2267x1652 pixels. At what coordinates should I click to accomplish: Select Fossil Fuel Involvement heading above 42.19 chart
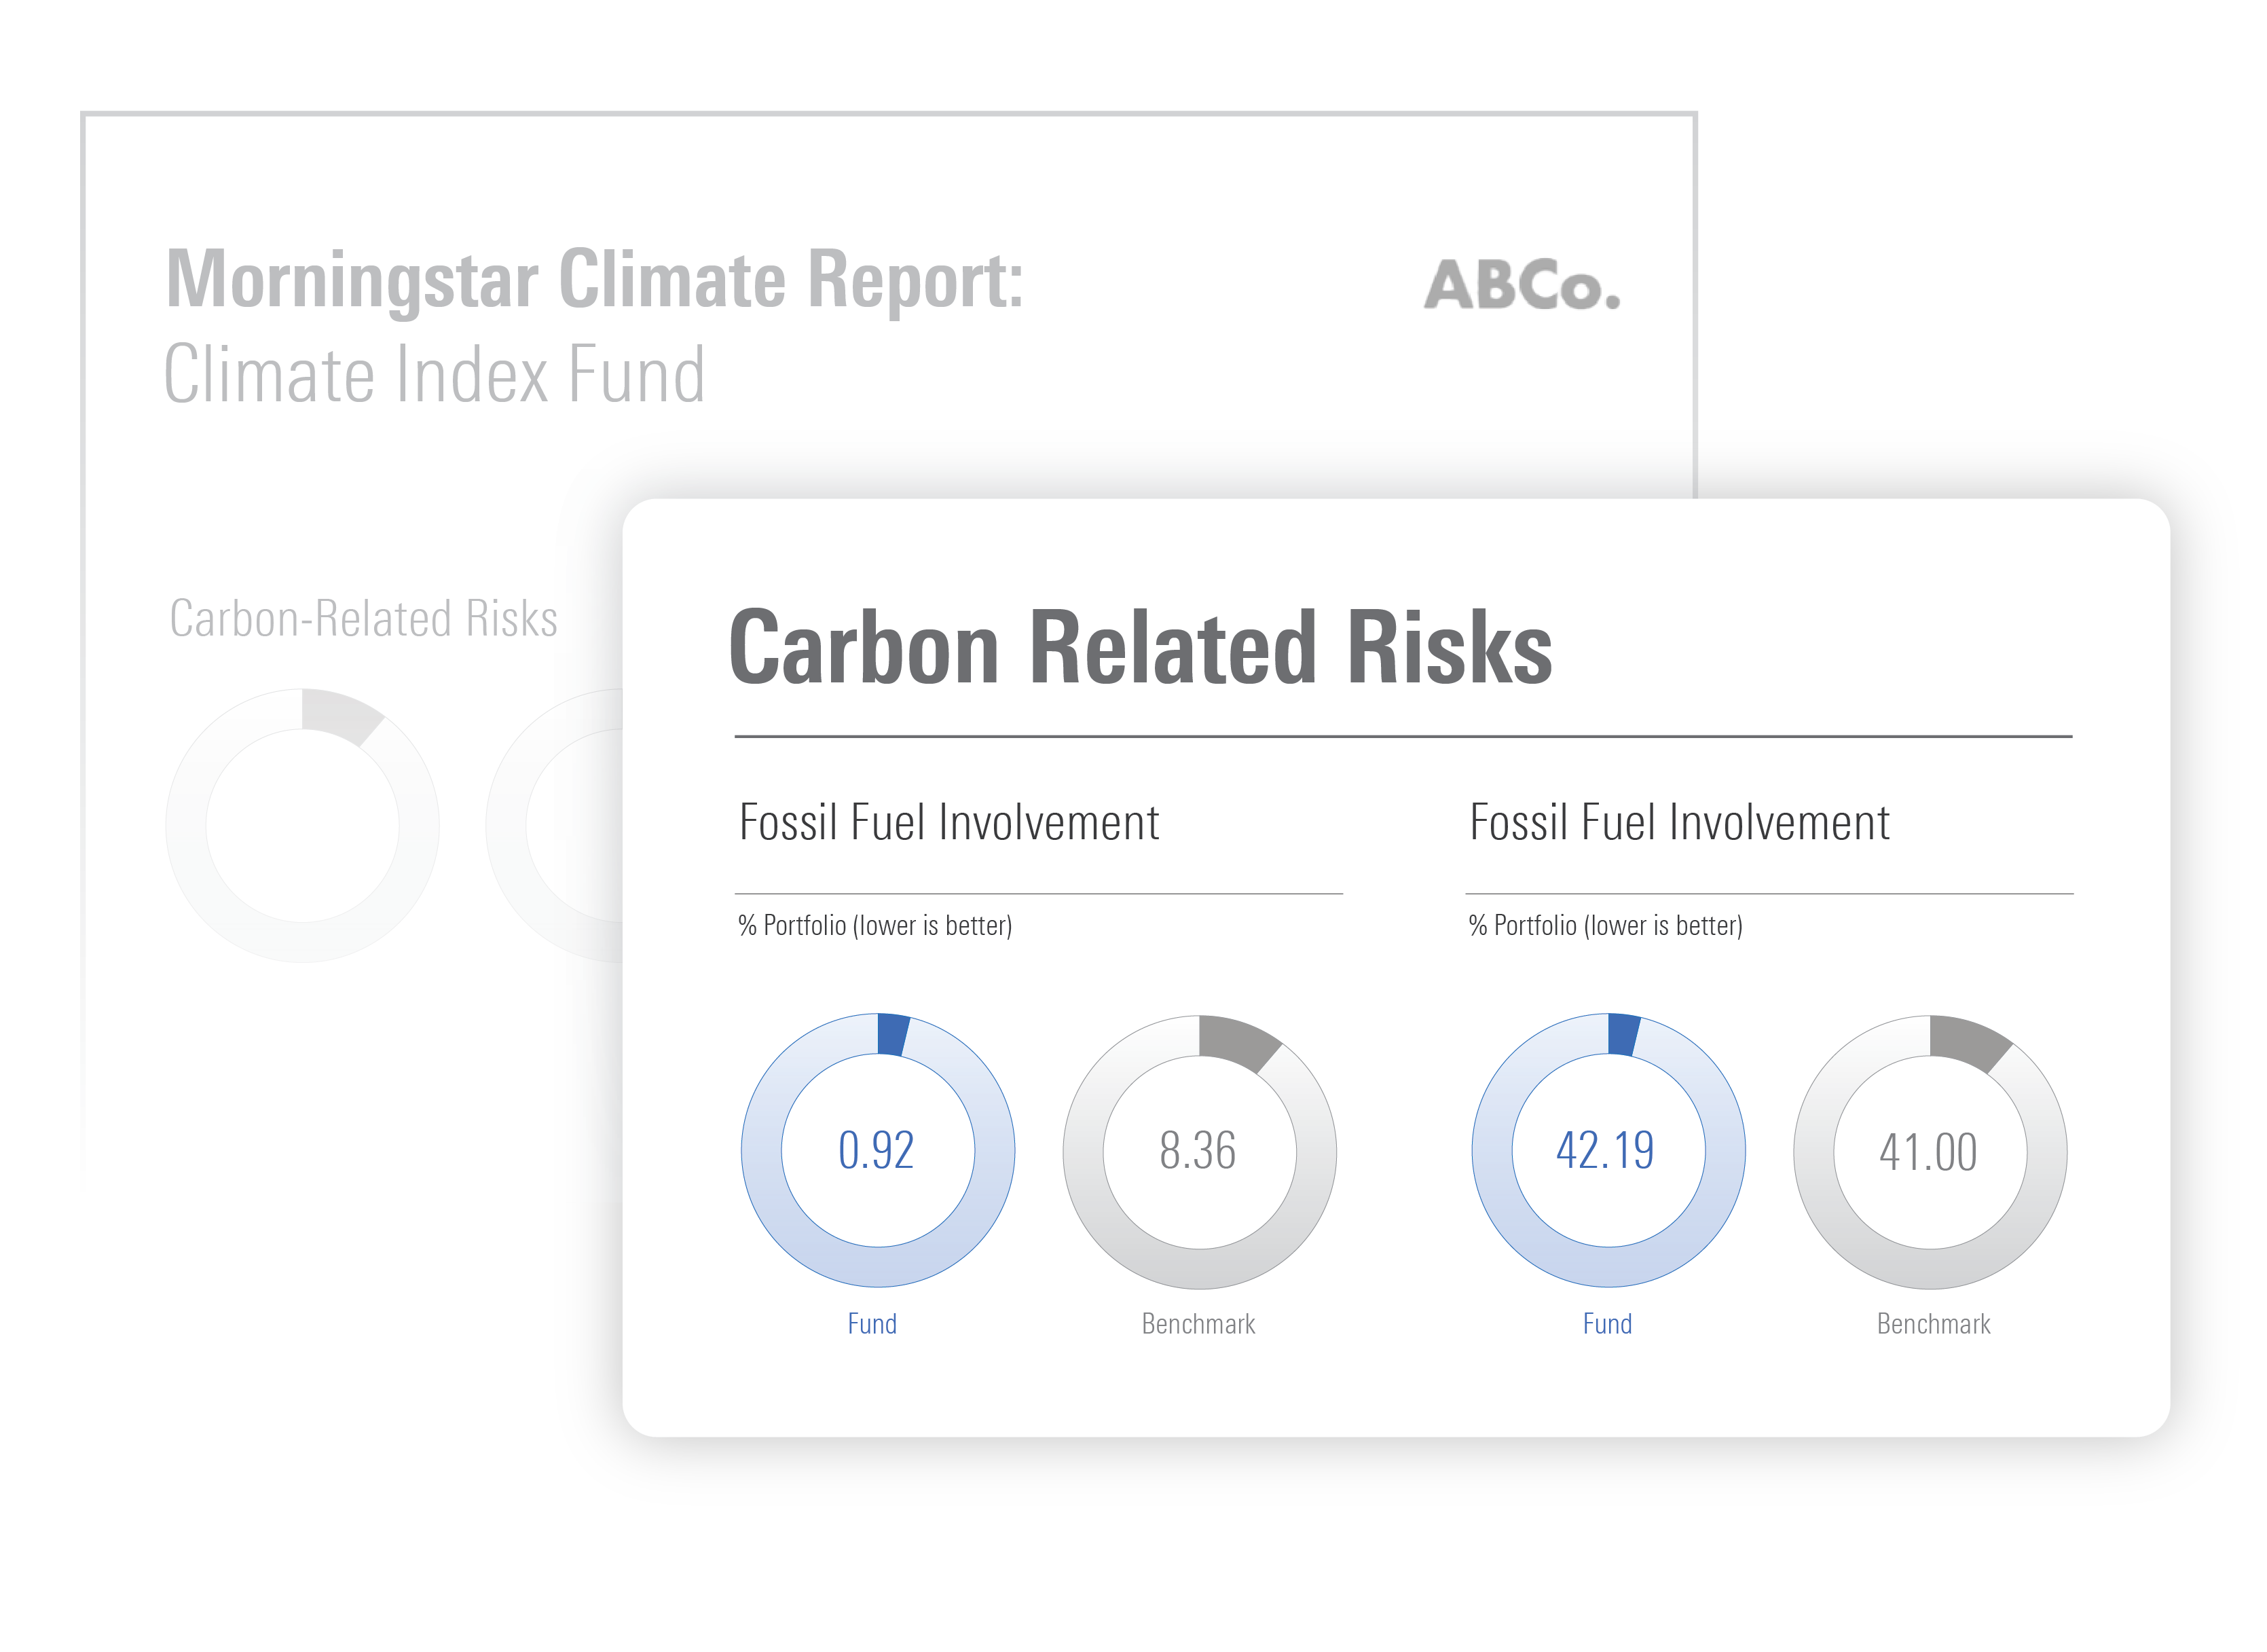pos(1679,823)
